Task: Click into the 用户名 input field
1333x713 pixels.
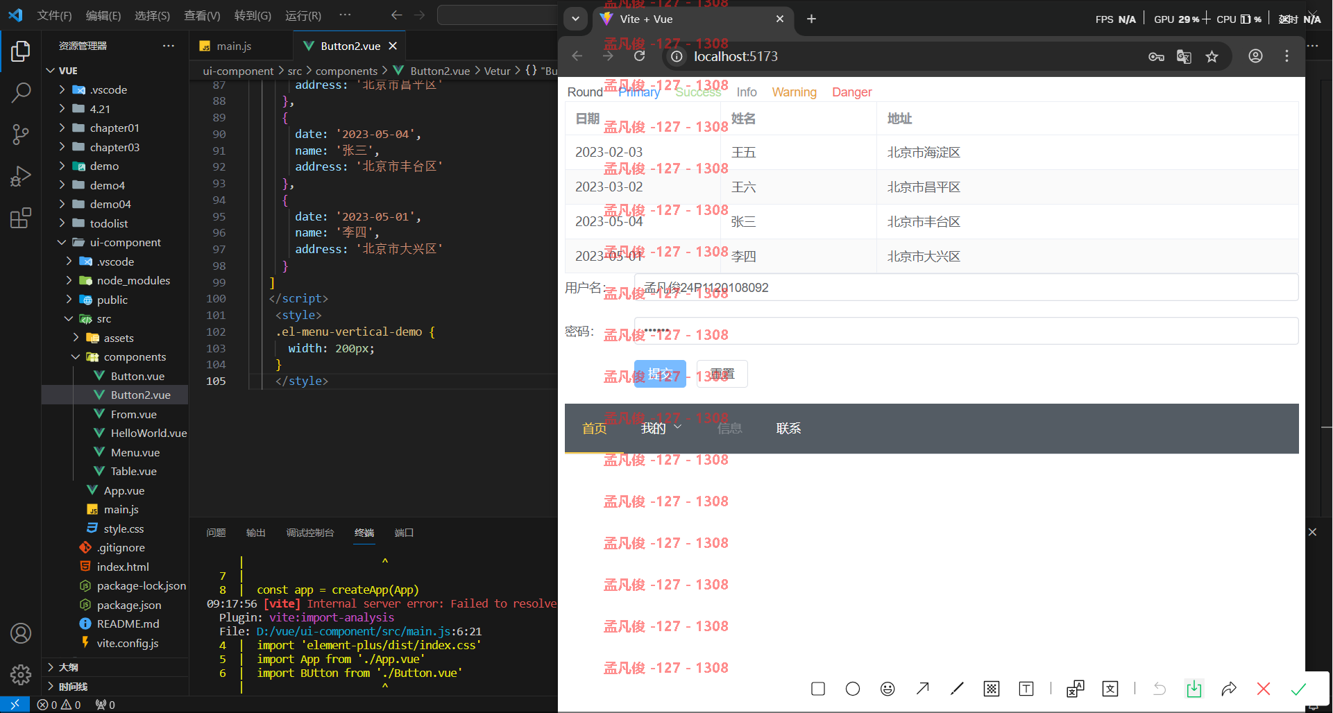Action: 966,287
